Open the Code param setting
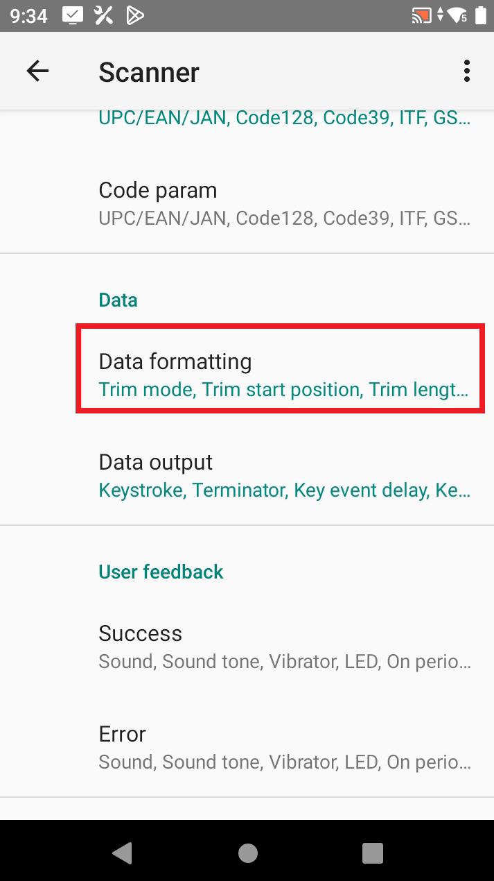The width and height of the screenshot is (494, 881). tap(284, 203)
